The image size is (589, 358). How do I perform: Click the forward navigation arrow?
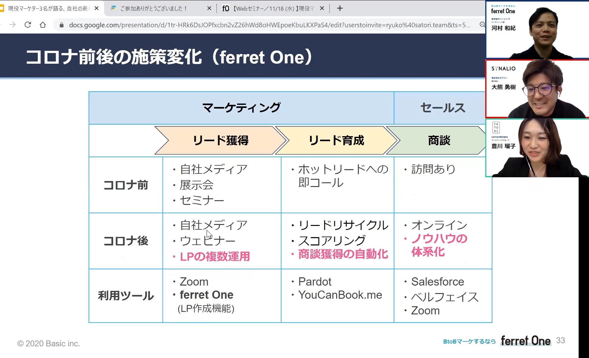click(13, 25)
